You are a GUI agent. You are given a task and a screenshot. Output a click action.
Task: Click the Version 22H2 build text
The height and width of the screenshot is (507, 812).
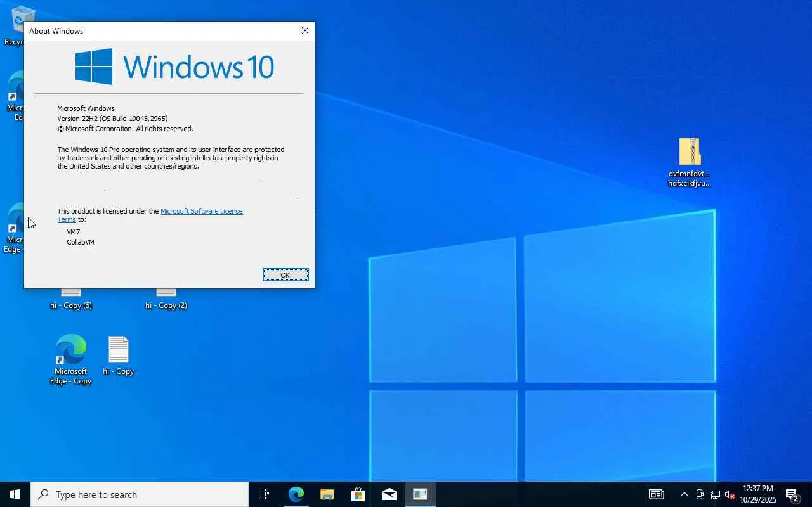pyautogui.click(x=112, y=119)
